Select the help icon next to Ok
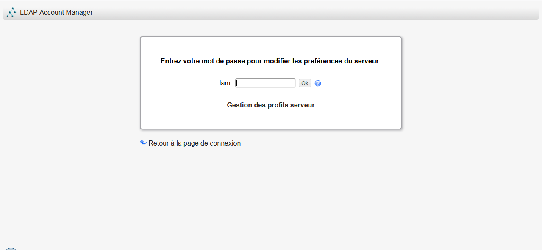The height and width of the screenshot is (250, 542). [318, 83]
